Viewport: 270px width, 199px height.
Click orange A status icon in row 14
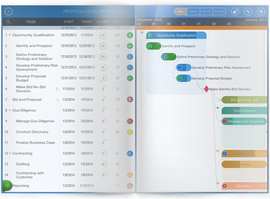point(130,175)
